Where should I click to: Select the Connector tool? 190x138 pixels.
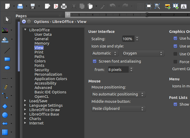click(5, 95)
